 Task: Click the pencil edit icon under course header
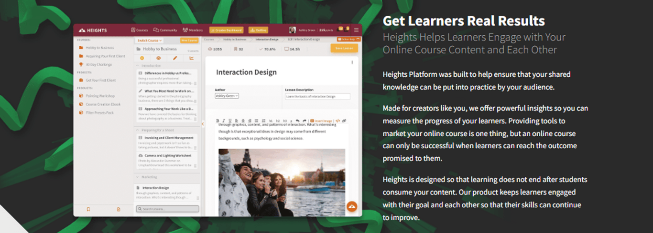[175, 58]
